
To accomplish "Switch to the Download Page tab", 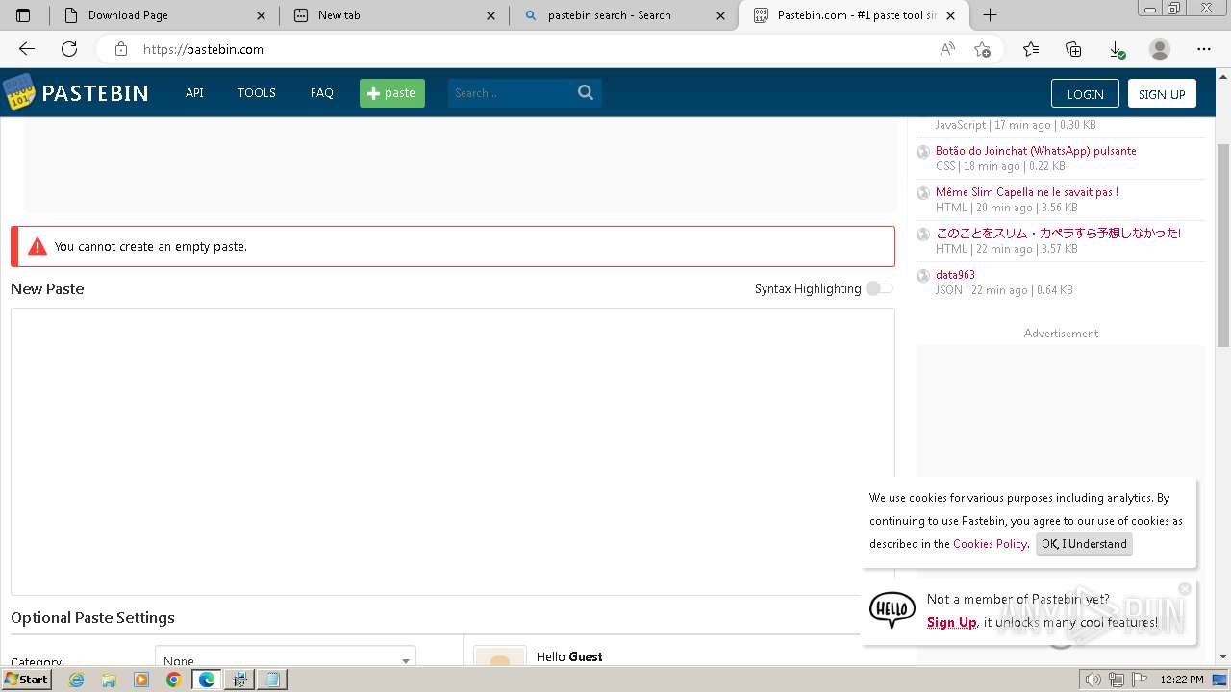I will click(164, 15).
